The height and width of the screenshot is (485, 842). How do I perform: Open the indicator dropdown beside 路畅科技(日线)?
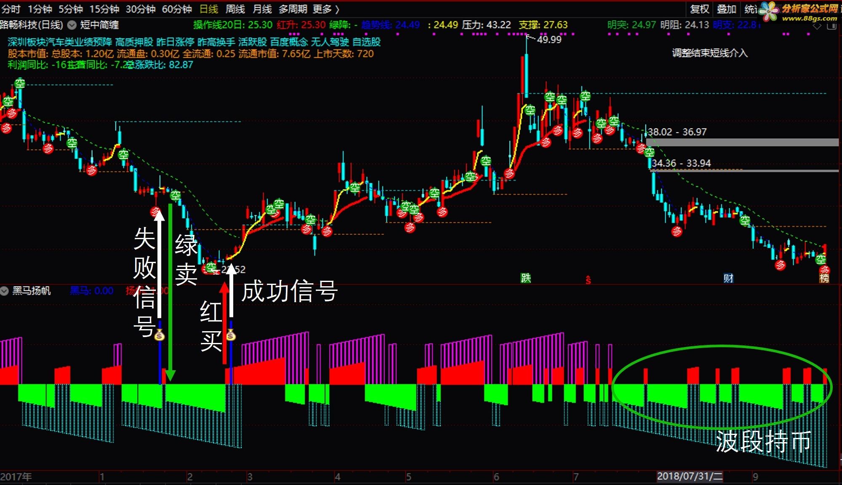click(x=72, y=25)
